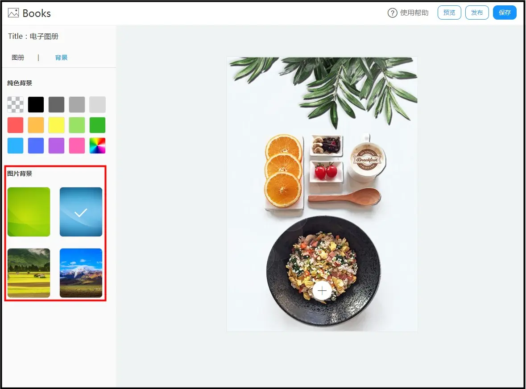
Task: Open the 使用帮助 question mark help icon
Action: pyautogui.click(x=392, y=13)
